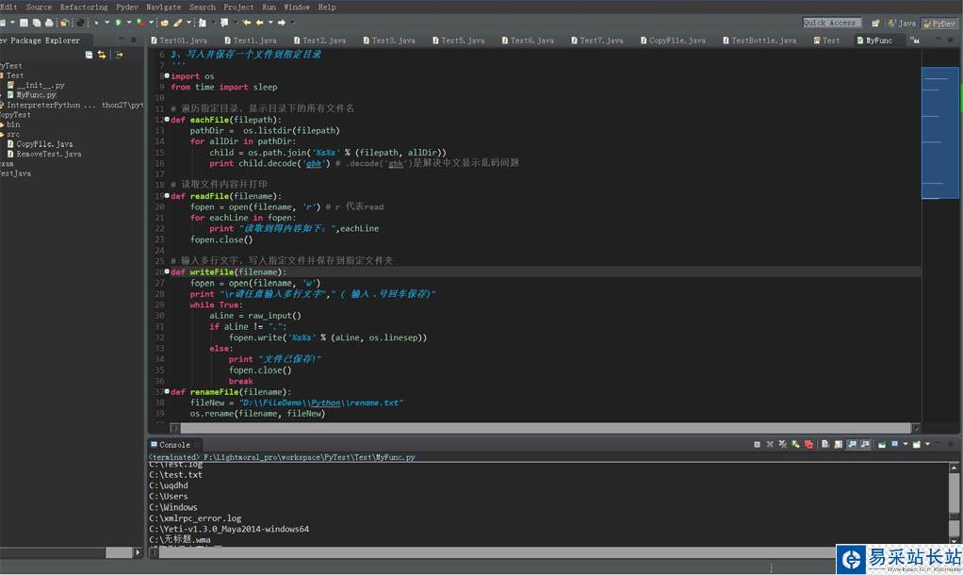Image resolution: width=963 pixels, height=575 pixels.
Task: Open the Source menu
Action: click(x=39, y=7)
